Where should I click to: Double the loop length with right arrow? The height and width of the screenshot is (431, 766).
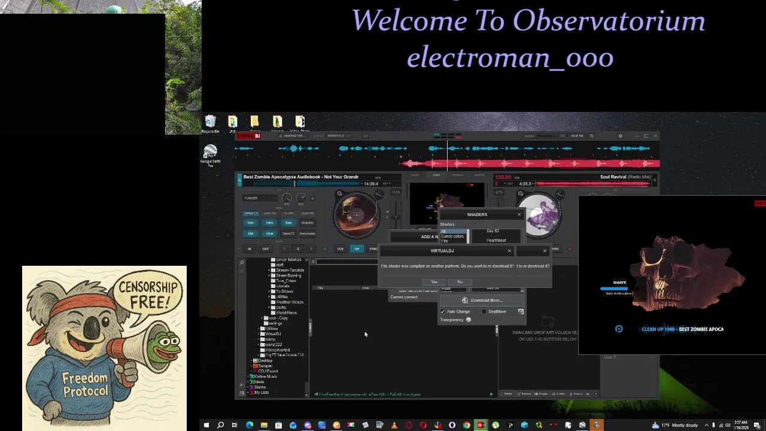click(311, 249)
